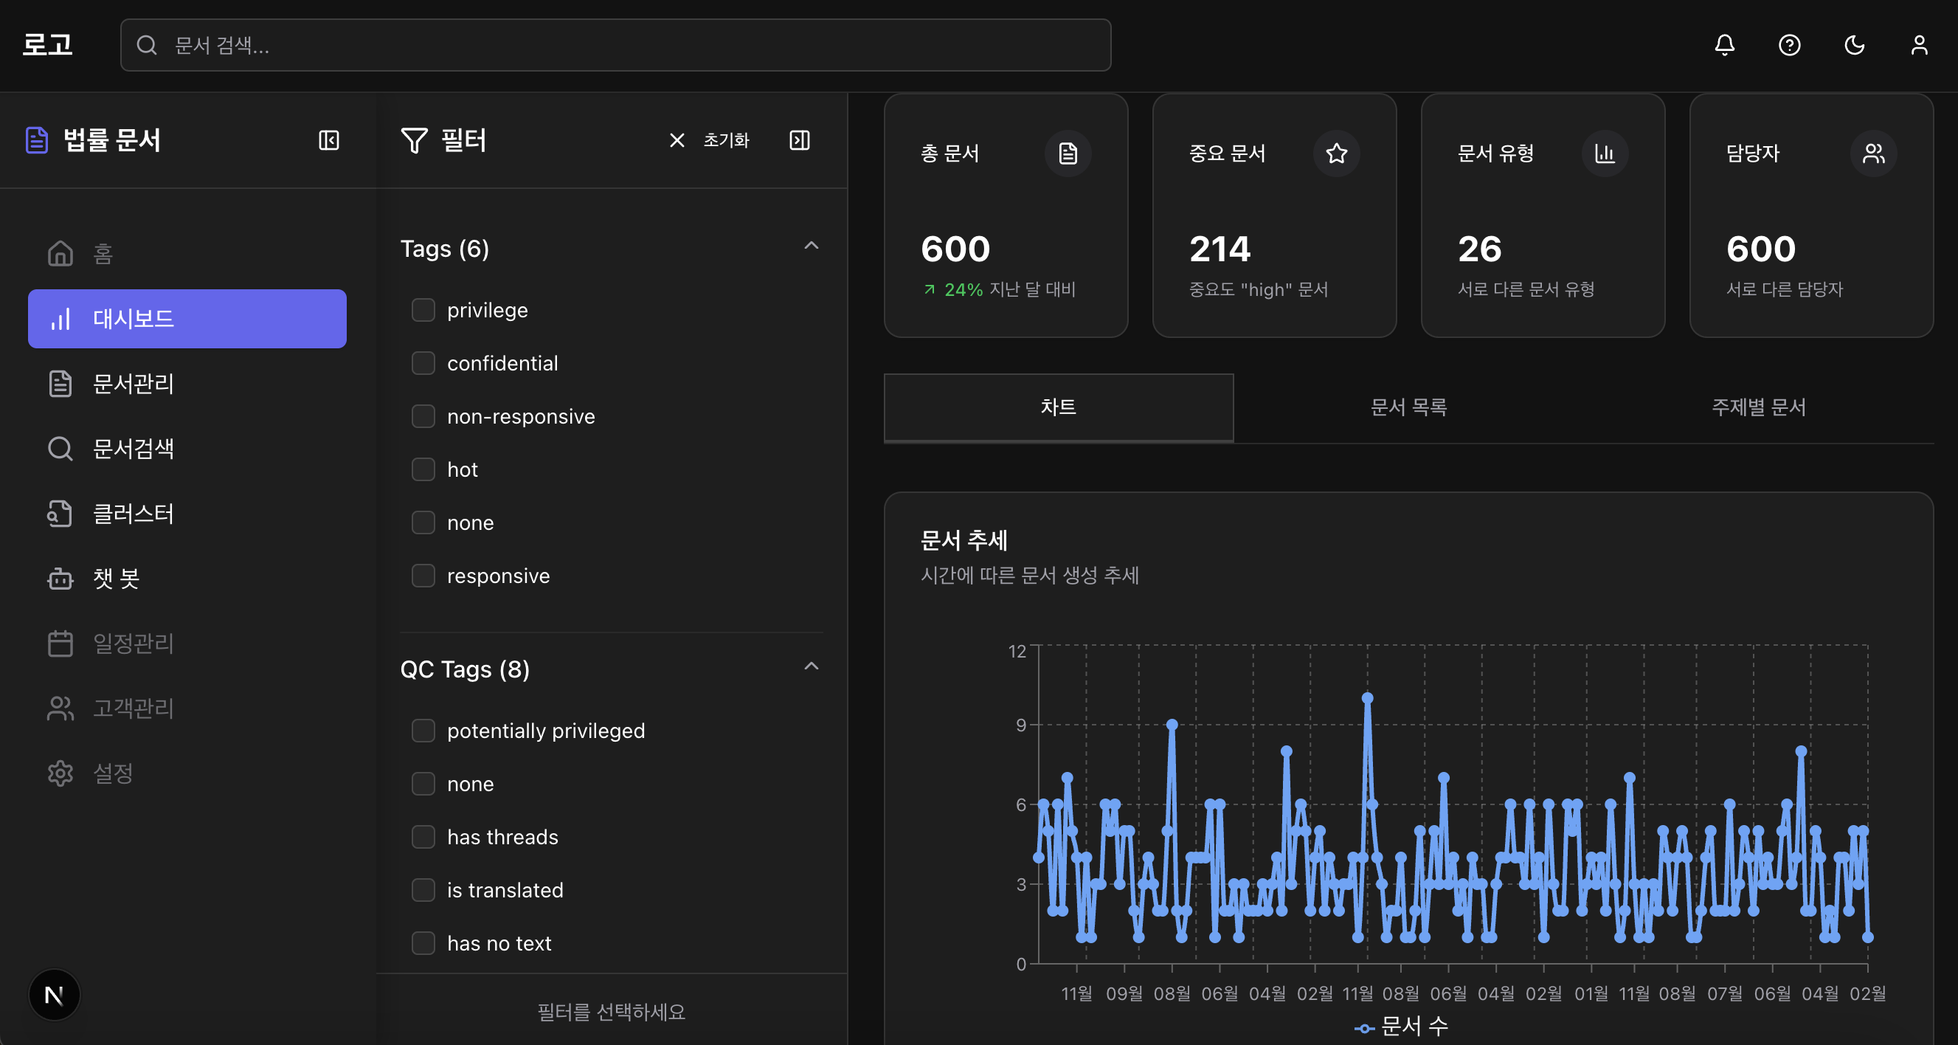Open the help question mark icon
This screenshot has width=1958, height=1045.
(x=1789, y=45)
